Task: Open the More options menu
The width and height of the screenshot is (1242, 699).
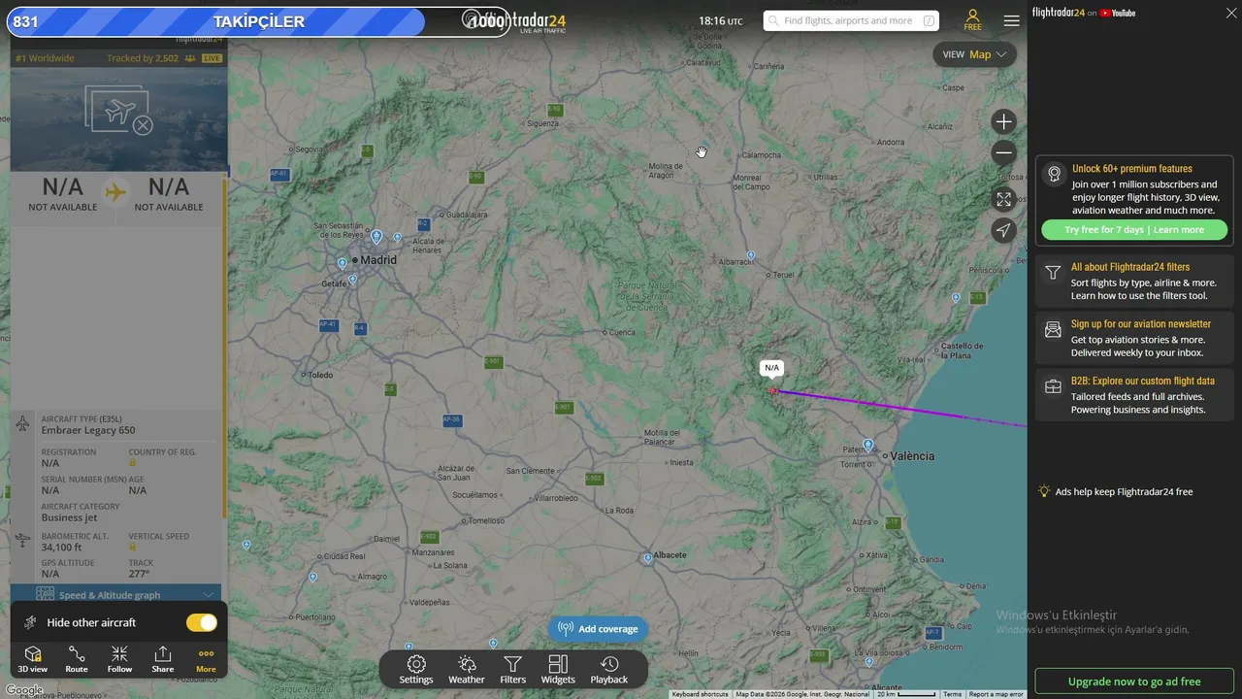Action: [x=206, y=659]
